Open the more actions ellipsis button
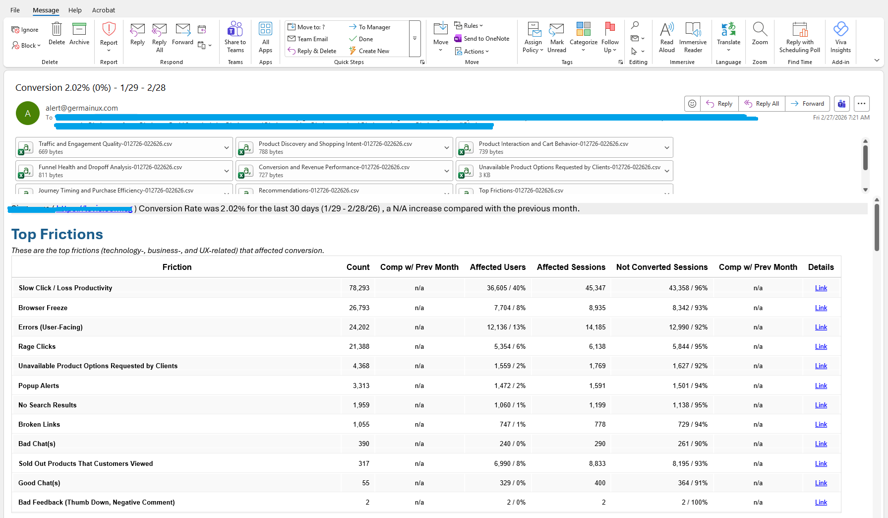The image size is (888, 518). coord(862,104)
